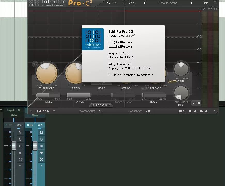Change Oversampling Off setting

(x=101, y=111)
